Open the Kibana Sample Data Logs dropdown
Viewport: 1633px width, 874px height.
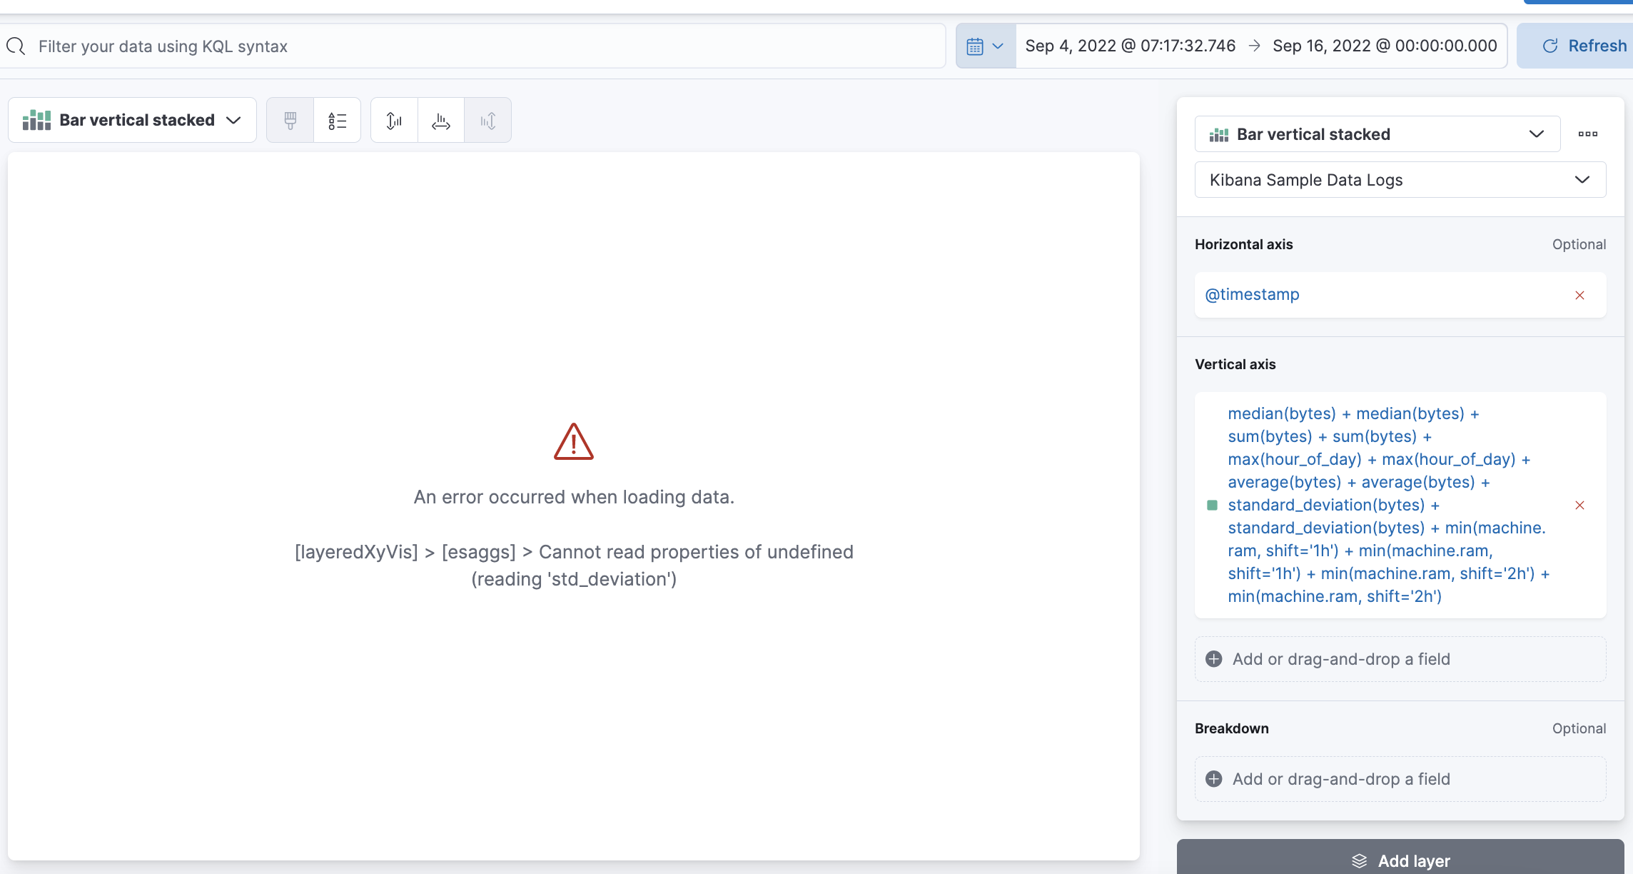1400,180
